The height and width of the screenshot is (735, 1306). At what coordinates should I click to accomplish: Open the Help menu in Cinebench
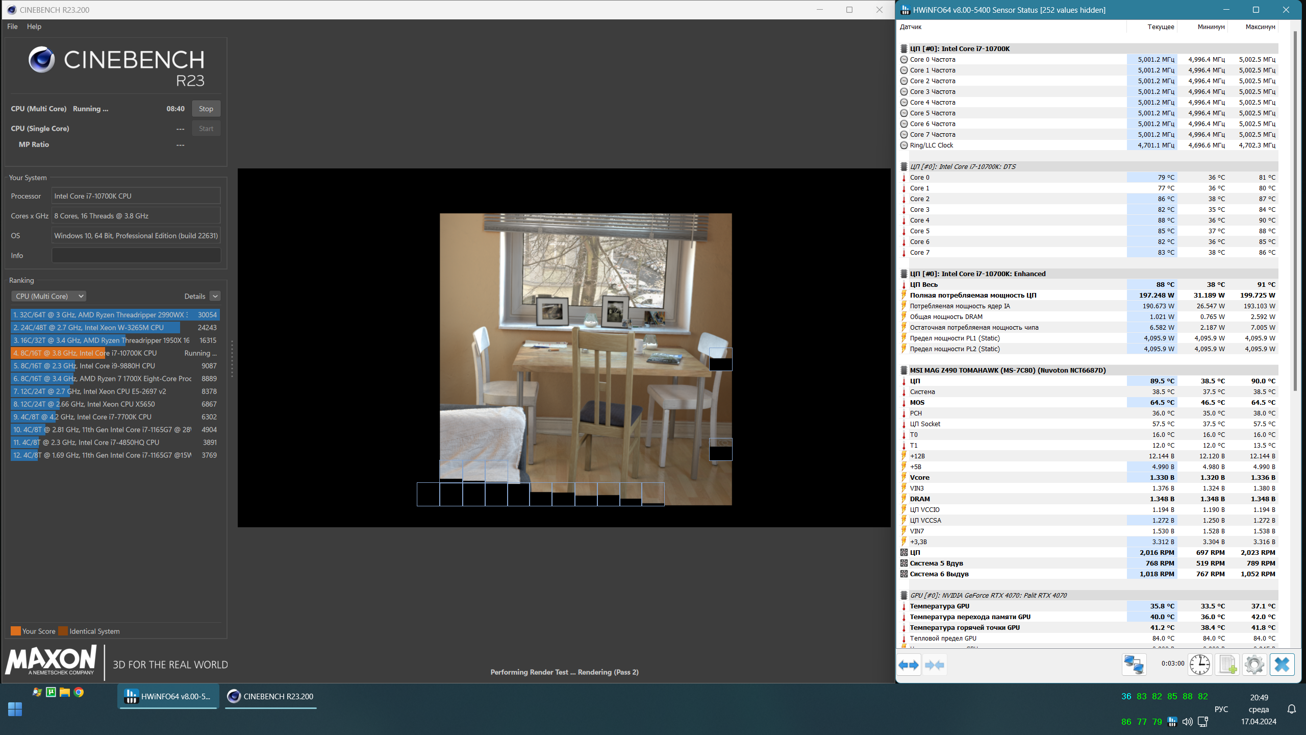pyautogui.click(x=34, y=27)
